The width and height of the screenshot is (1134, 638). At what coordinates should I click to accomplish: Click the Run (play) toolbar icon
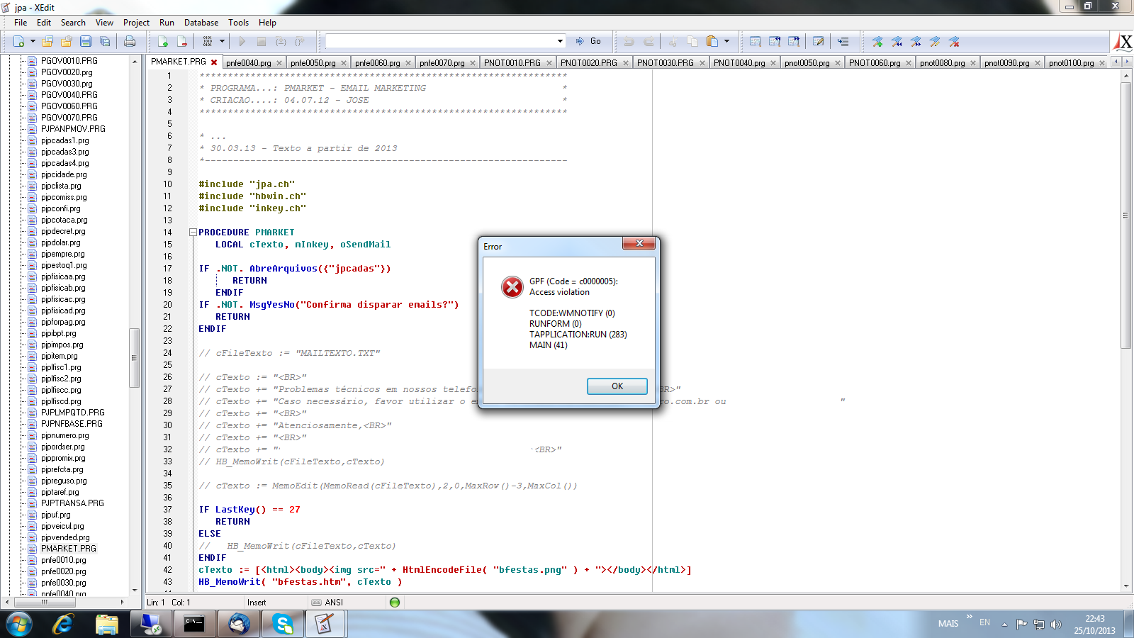coord(242,42)
